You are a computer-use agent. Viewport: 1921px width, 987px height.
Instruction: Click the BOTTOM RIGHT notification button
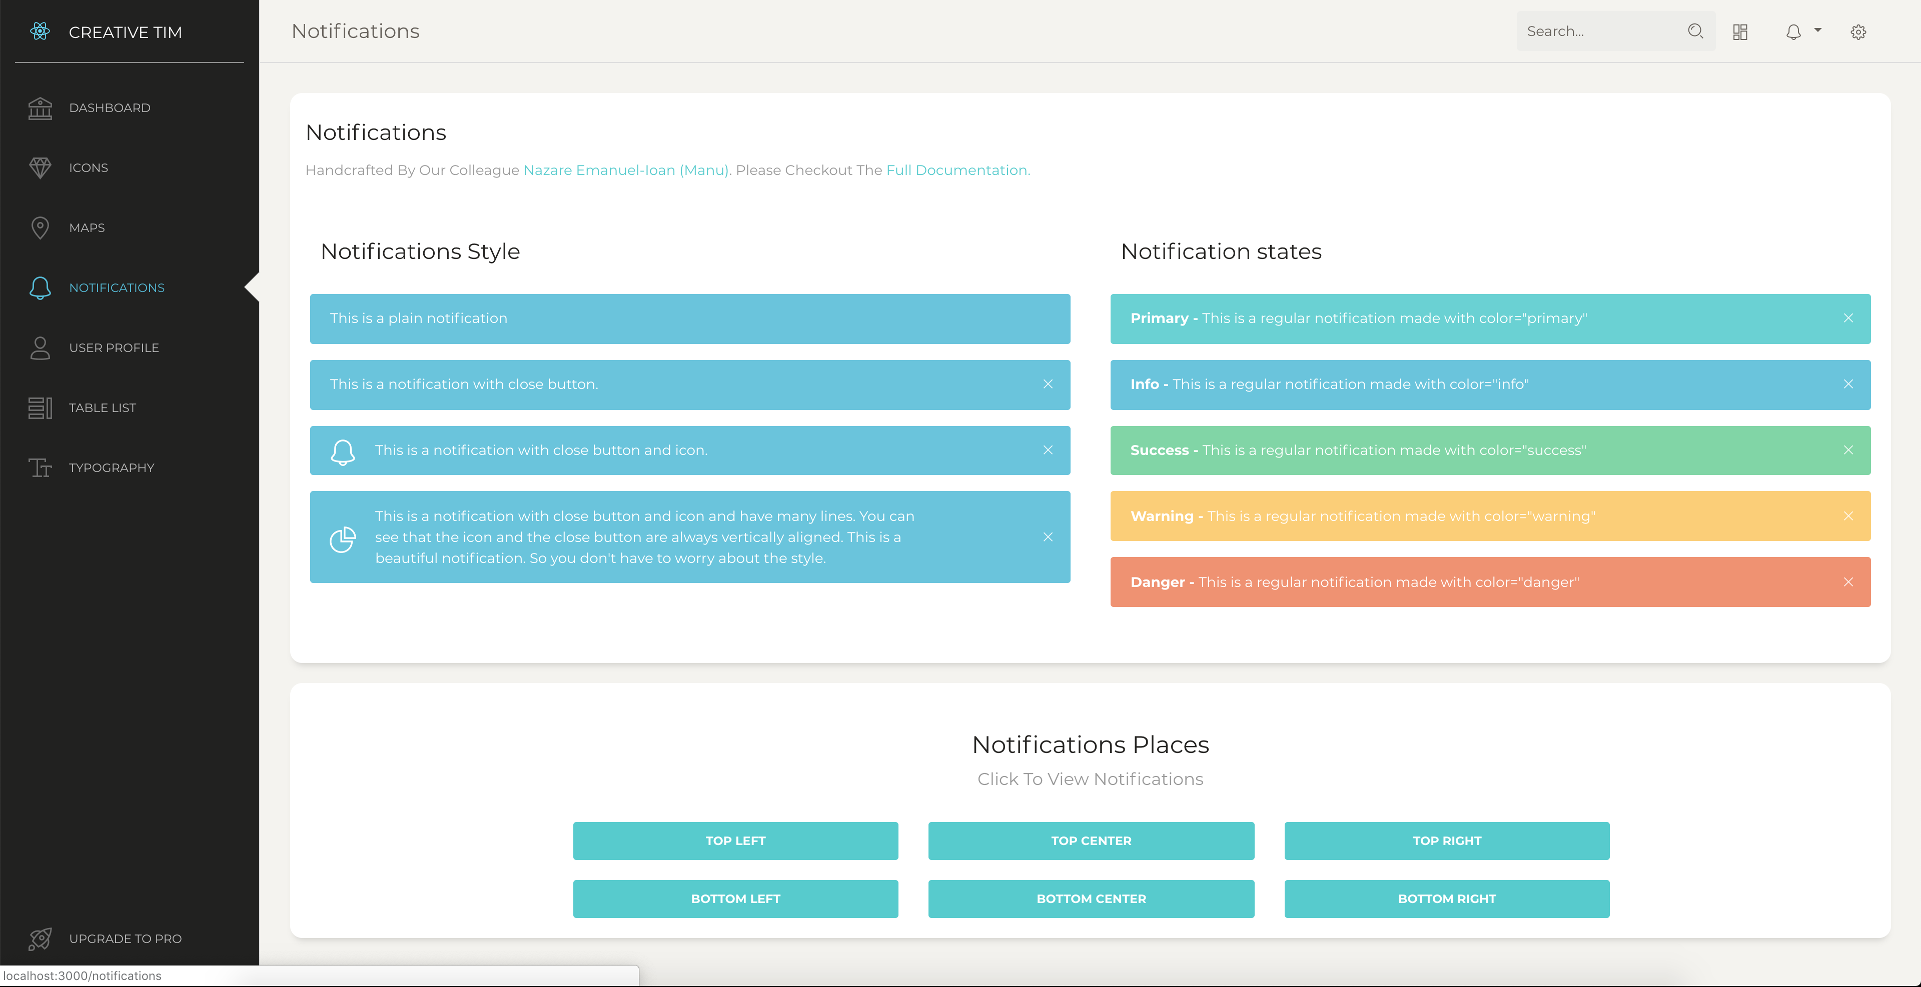[x=1446, y=898]
